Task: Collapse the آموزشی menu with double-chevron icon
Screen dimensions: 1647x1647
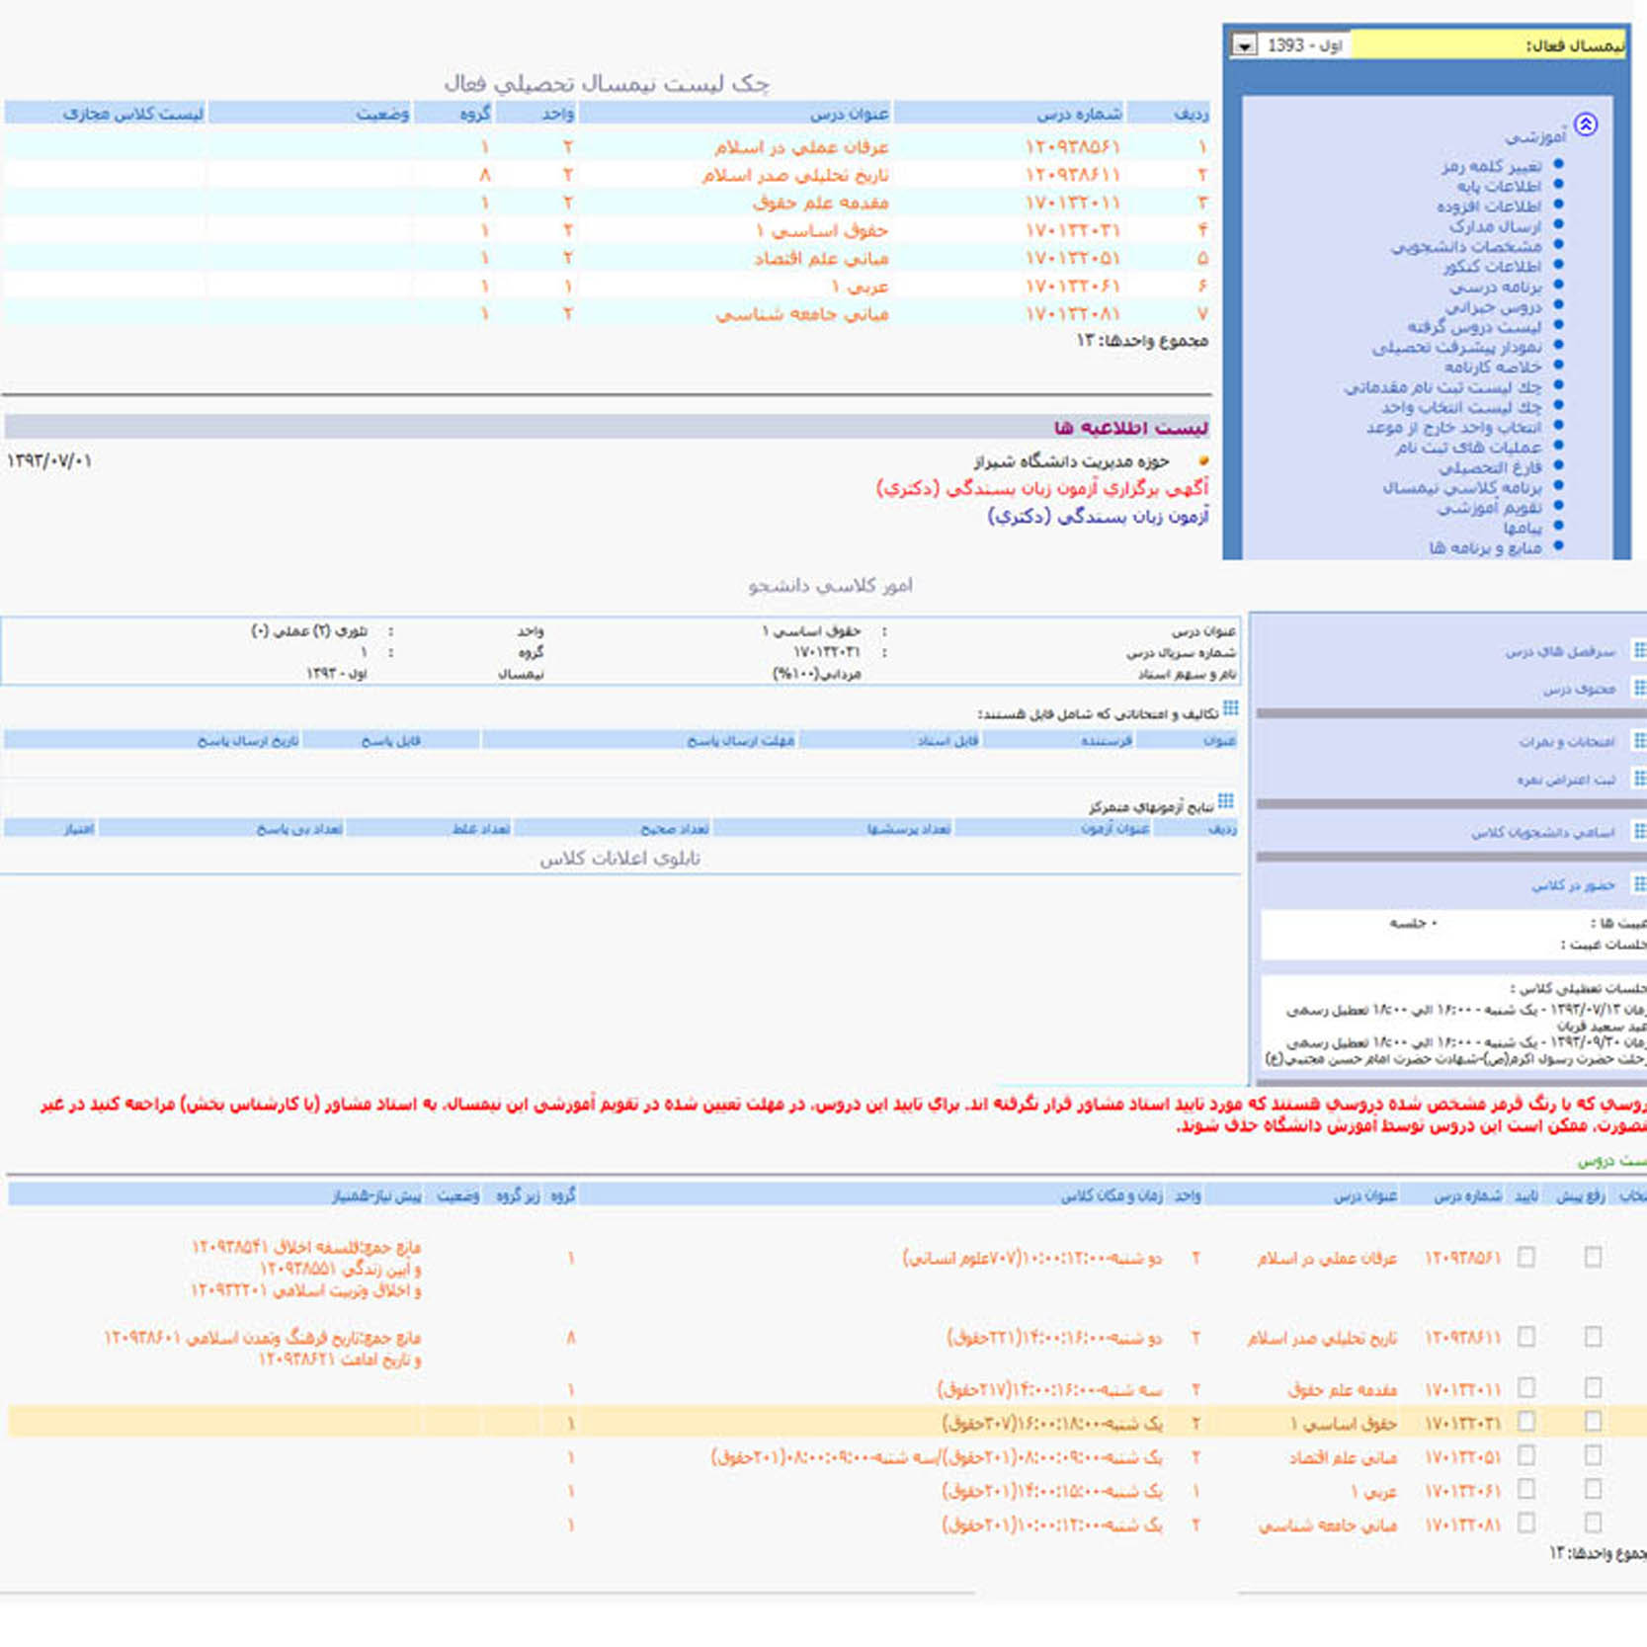Action: click(1586, 124)
